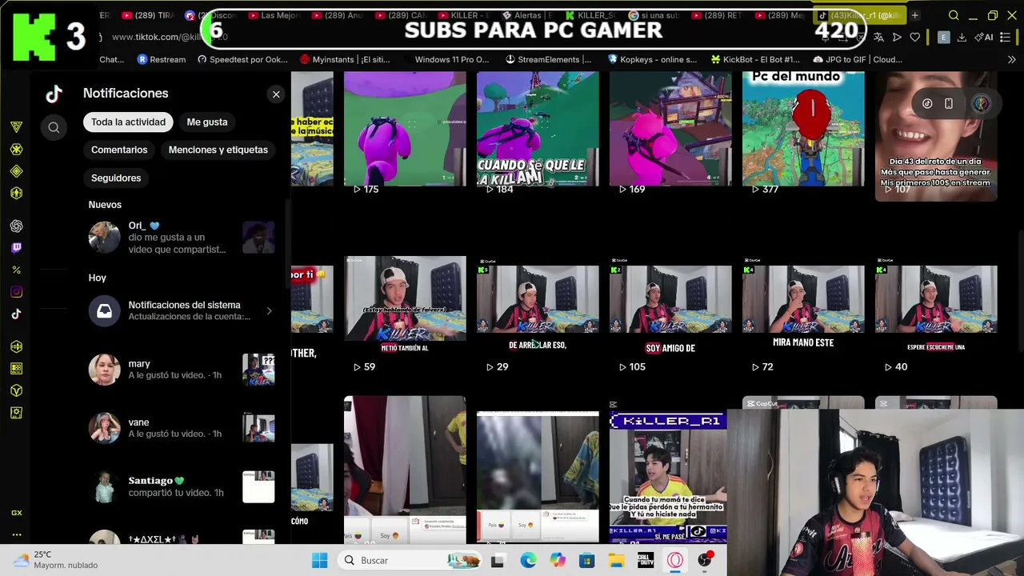Open the KickBot bookmark
The width and height of the screenshot is (1024, 576).
(x=754, y=59)
